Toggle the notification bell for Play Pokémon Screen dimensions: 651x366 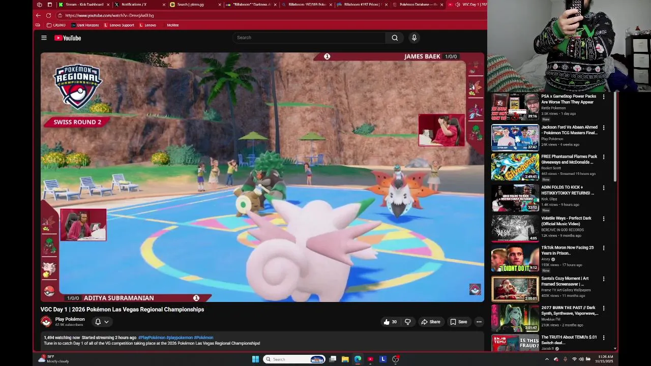98,322
